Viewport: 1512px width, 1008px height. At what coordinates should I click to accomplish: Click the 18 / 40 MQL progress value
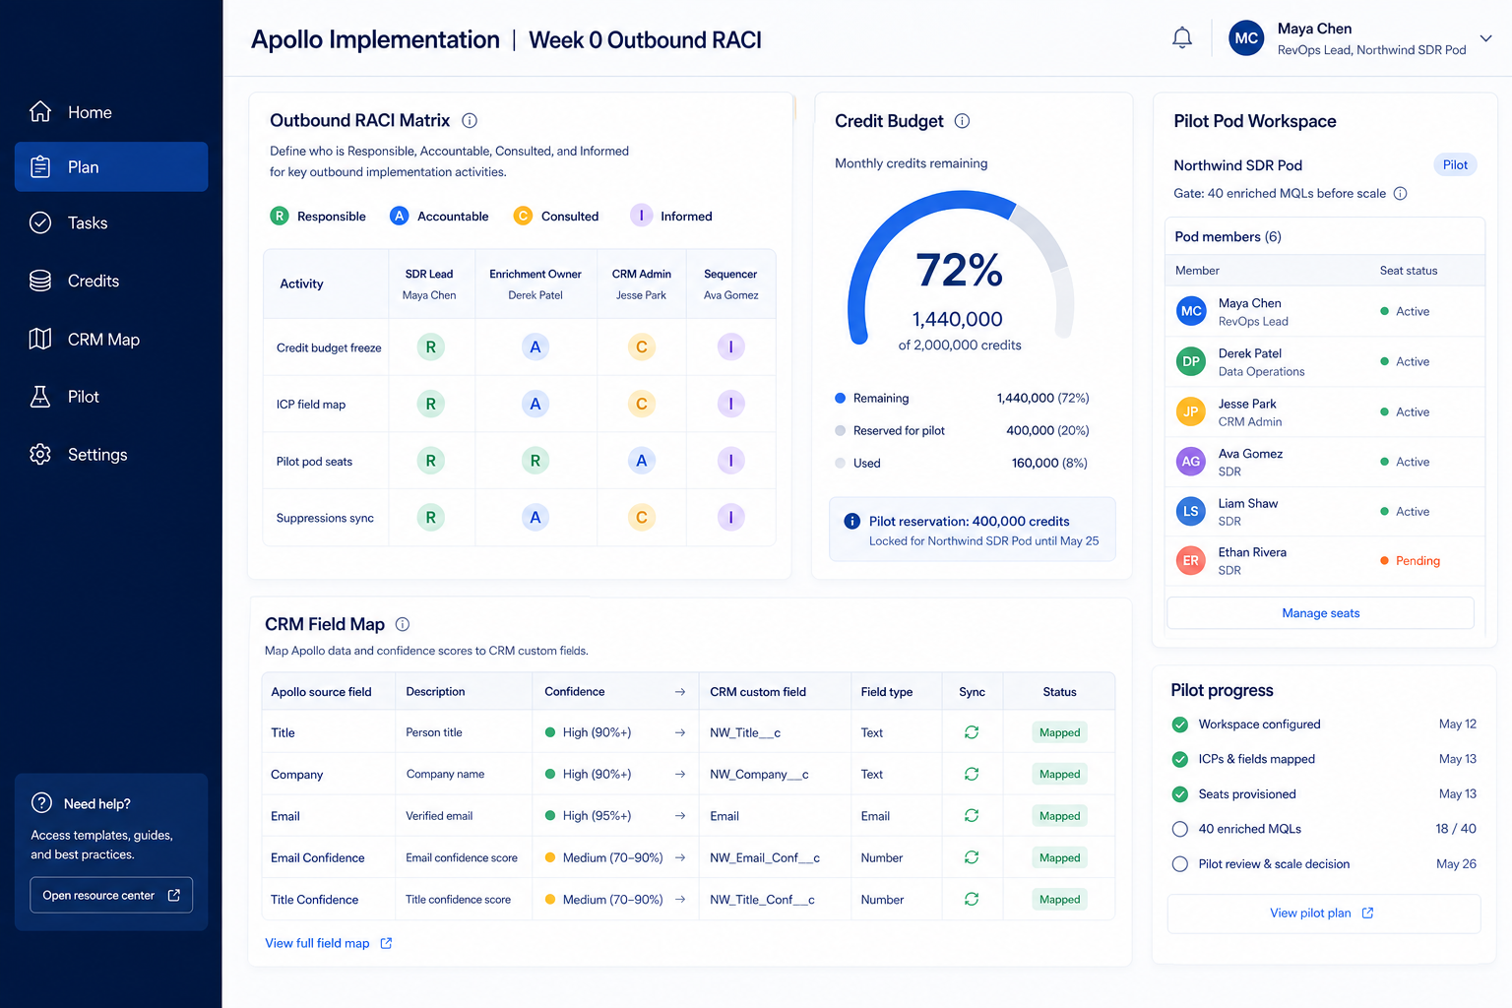pos(1456,829)
